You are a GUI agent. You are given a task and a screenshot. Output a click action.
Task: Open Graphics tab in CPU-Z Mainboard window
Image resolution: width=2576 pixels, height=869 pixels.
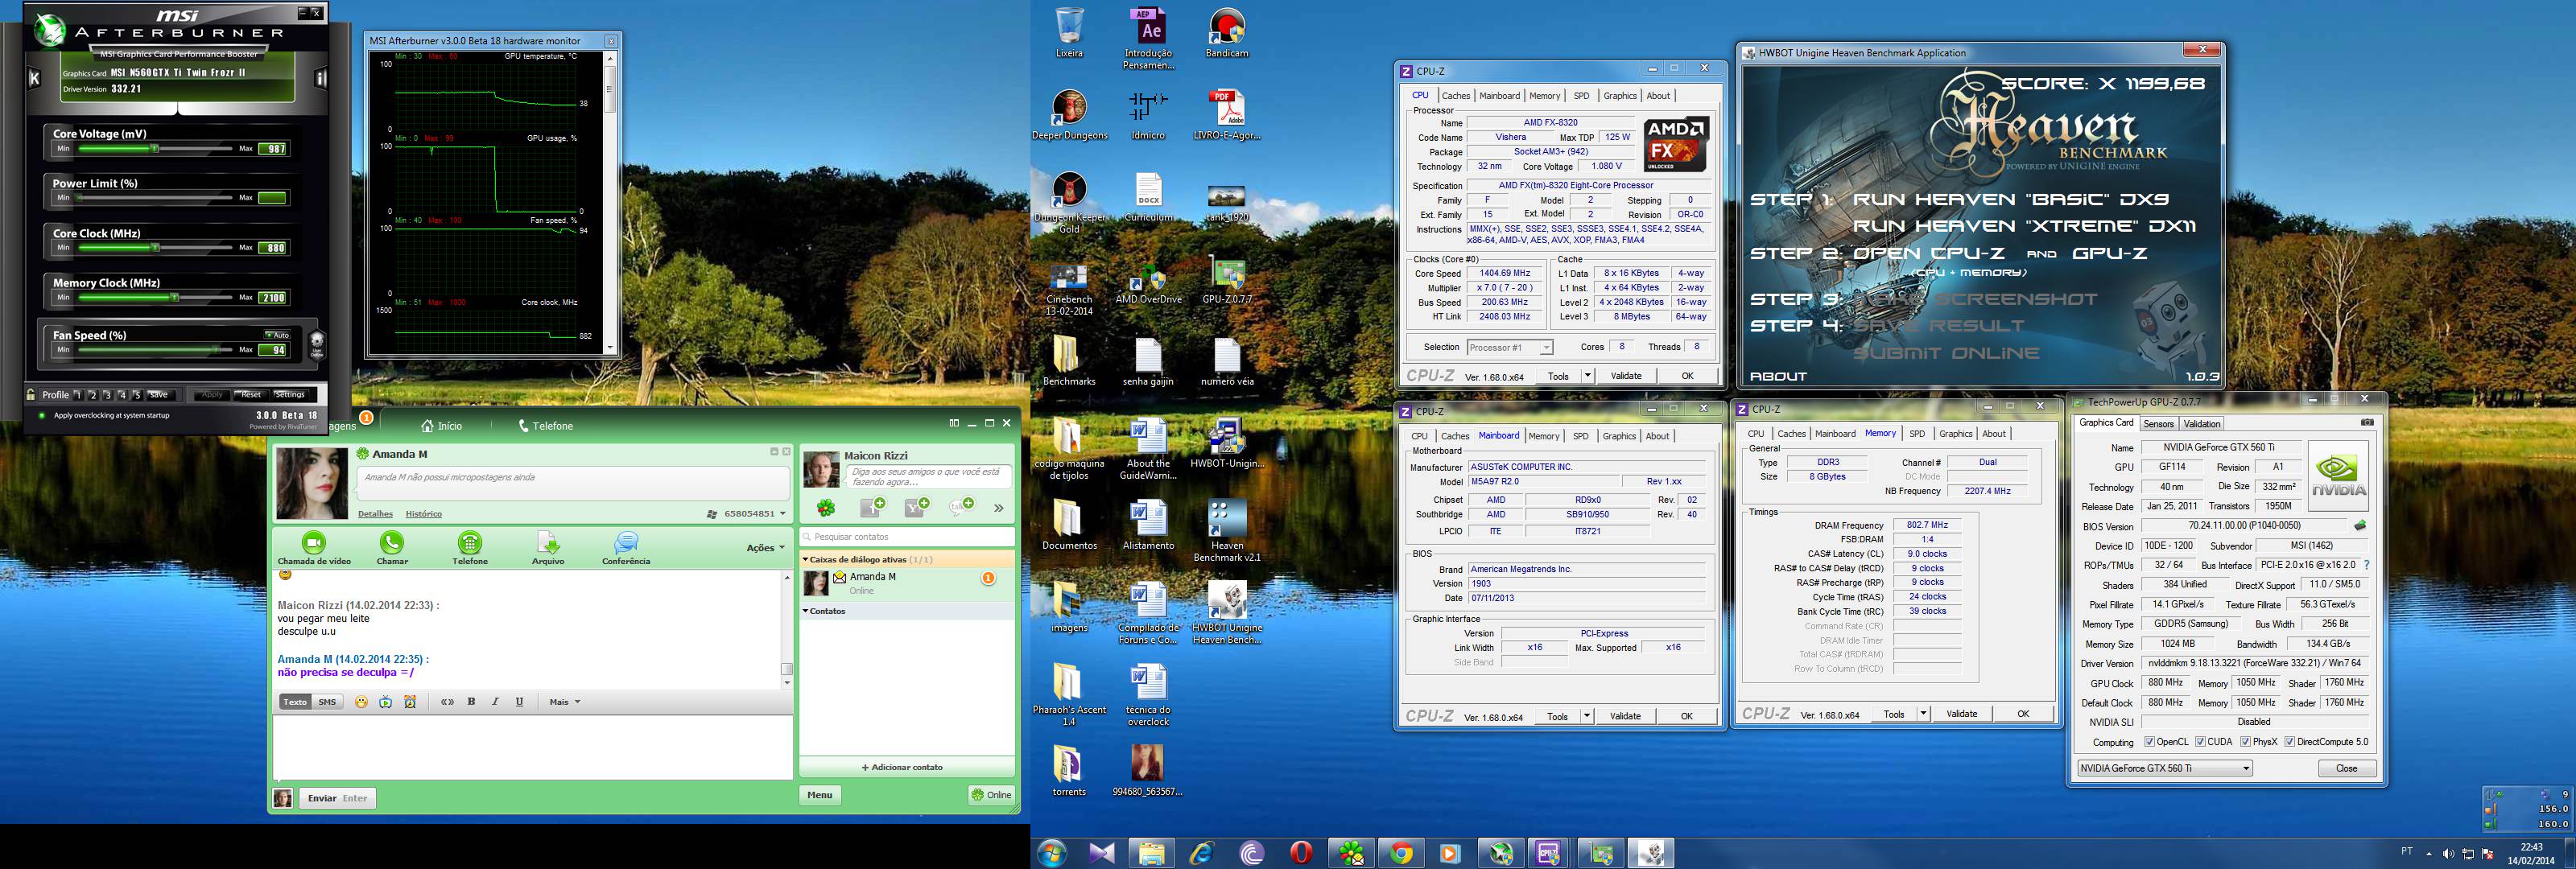pyautogui.click(x=1619, y=436)
